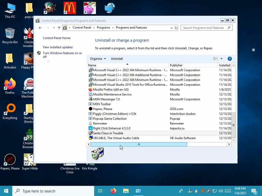Open the Activator folder on desktop
262x196 pixels.
10,61
